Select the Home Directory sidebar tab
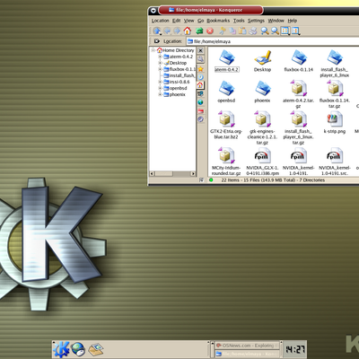Screen dimensions: 359x359 (x=200, y=85)
